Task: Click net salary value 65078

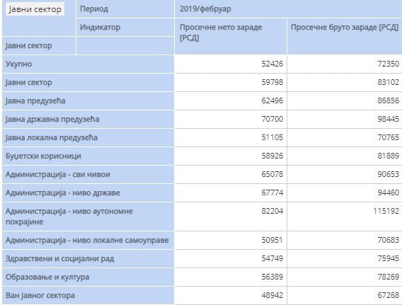Action: pyautogui.click(x=272, y=174)
